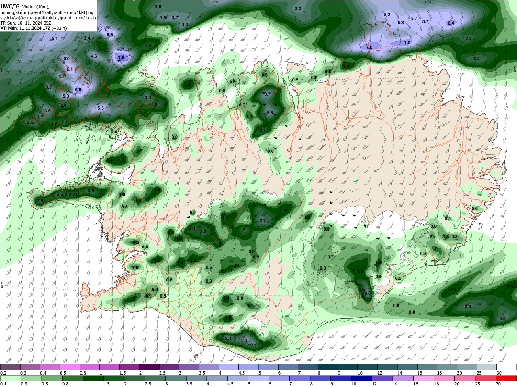The image size is (517, 387).
Task: Click the 'IT: Sun. 10. 11. 2024 09Z' initialization line
Action: (x=25, y=23)
